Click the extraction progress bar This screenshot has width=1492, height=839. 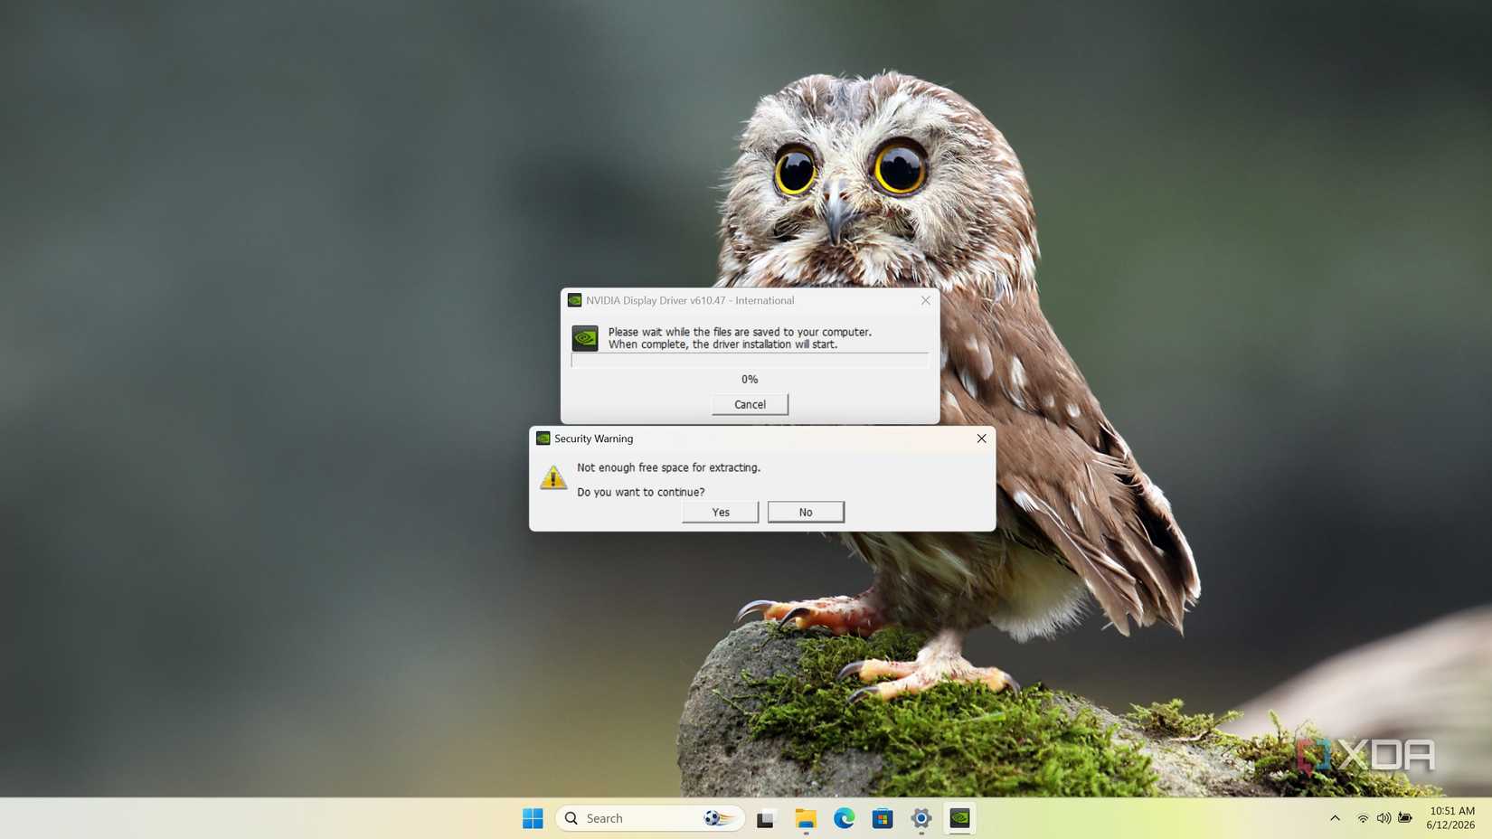tap(750, 361)
